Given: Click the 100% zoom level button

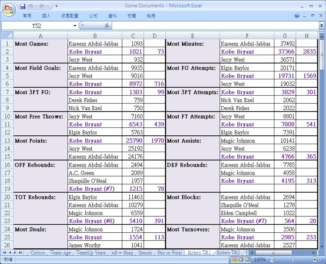Looking at the screenshot, I should pos(260,260).
